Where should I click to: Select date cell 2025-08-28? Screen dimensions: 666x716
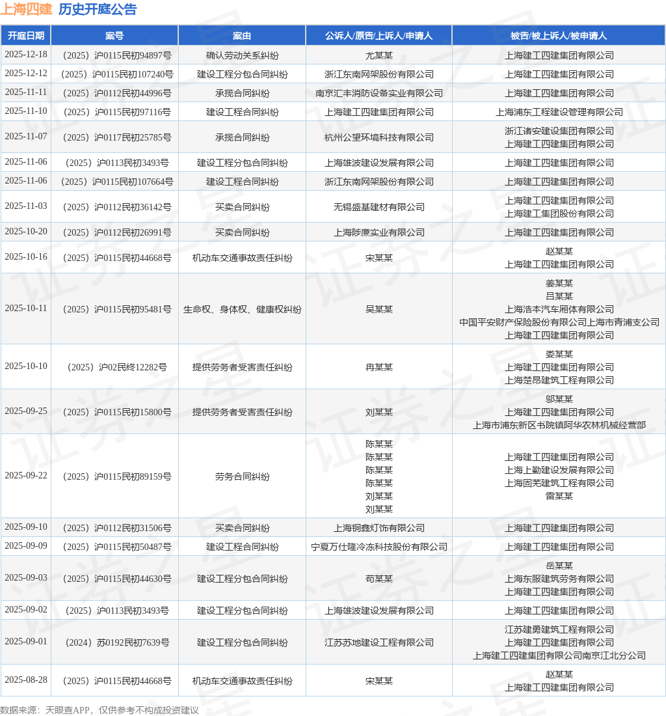[x=26, y=680]
